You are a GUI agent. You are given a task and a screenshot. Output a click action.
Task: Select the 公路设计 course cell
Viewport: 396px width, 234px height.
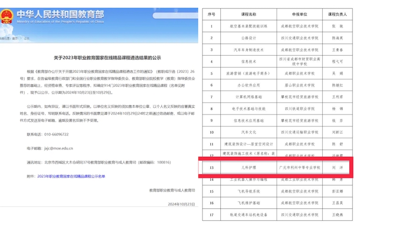[248, 38]
